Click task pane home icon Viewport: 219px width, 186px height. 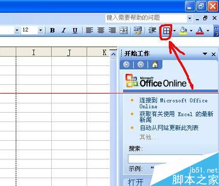tap(155, 64)
